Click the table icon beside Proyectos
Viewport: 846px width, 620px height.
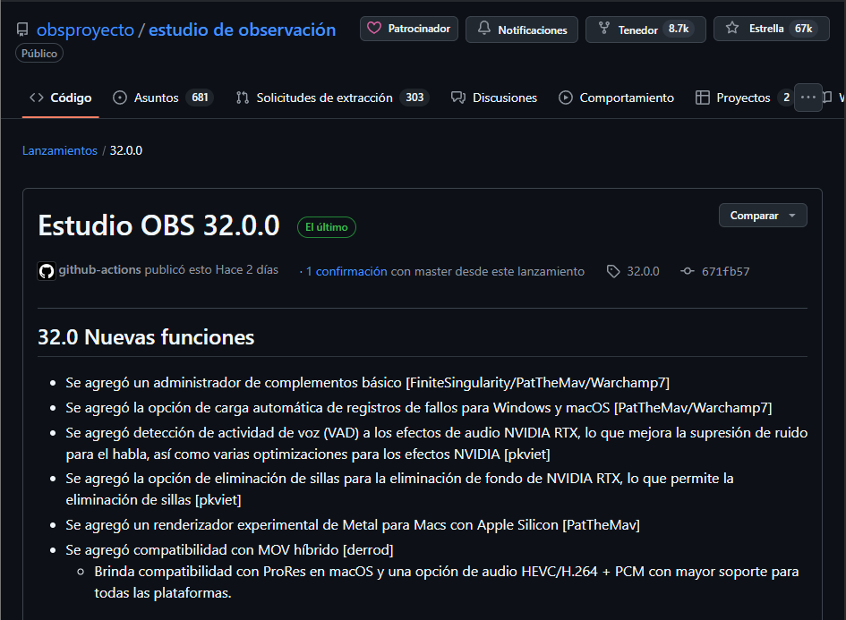pos(703,98)
